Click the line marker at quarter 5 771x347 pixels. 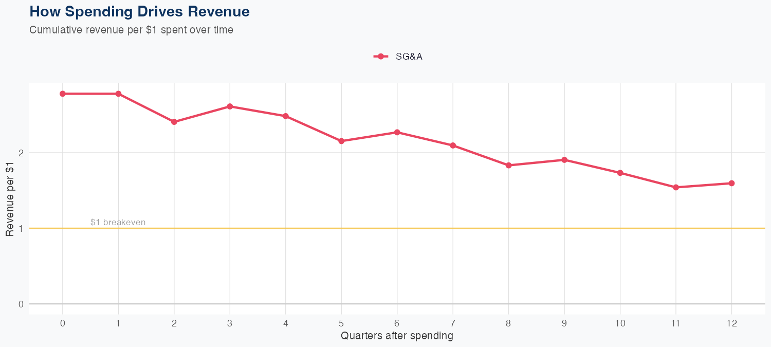[x=341, y=141]
